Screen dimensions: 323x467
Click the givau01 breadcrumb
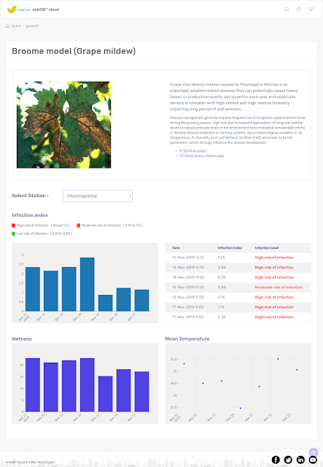33,26
